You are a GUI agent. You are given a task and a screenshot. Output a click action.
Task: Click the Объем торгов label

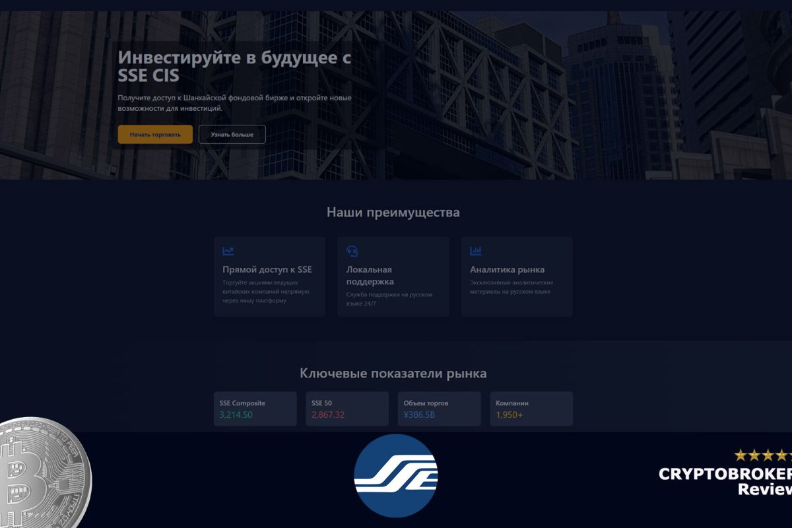pos(426,403)
